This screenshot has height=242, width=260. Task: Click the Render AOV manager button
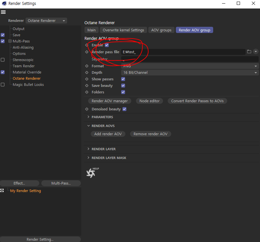tap(110, 101)
